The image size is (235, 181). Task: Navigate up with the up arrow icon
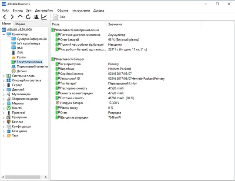(x=20, y=17)
